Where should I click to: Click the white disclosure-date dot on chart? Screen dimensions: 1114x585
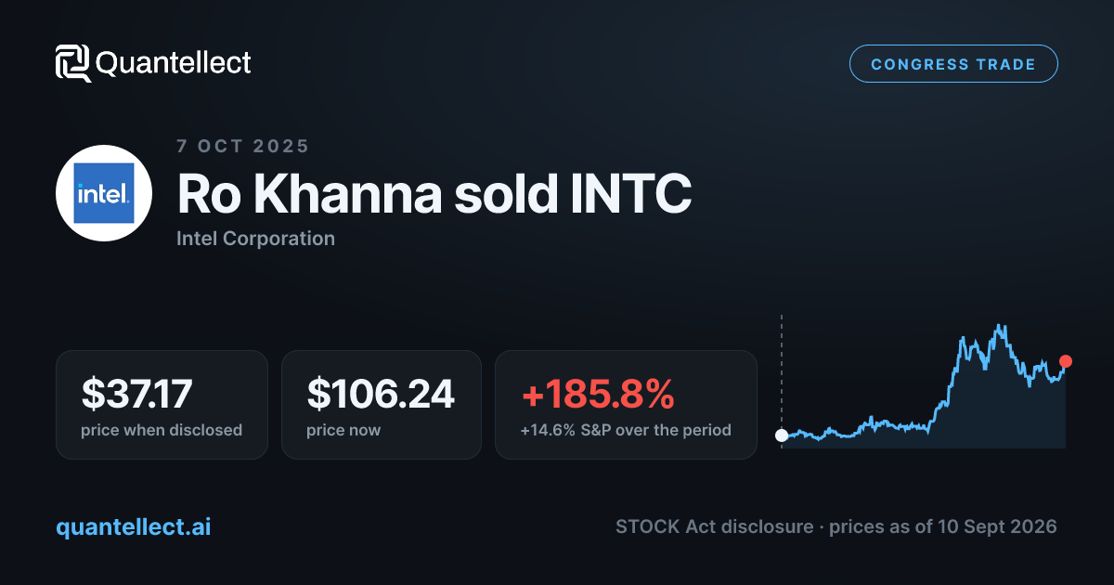782,435
